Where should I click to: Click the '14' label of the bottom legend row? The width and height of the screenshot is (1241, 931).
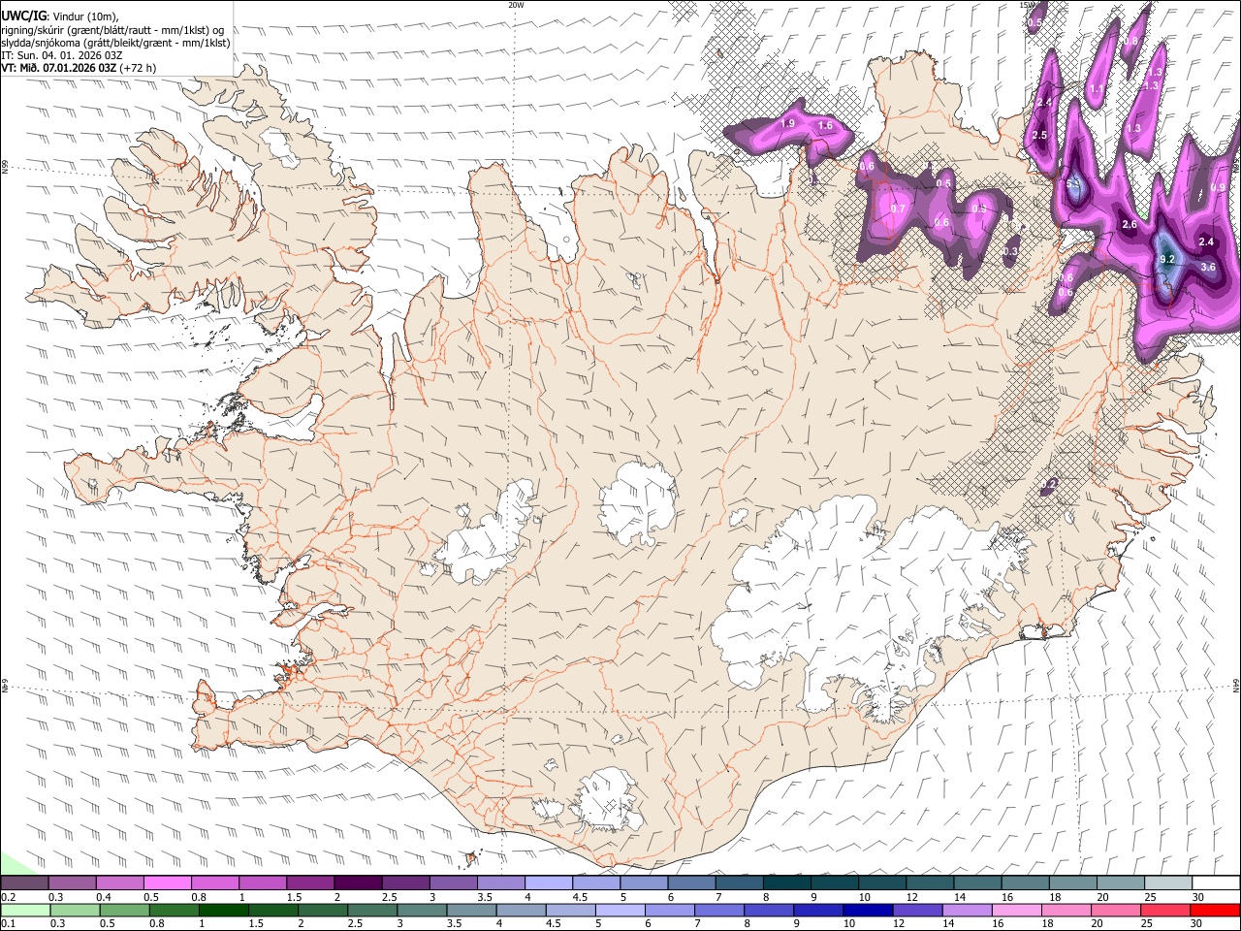[x=947, y=923]
